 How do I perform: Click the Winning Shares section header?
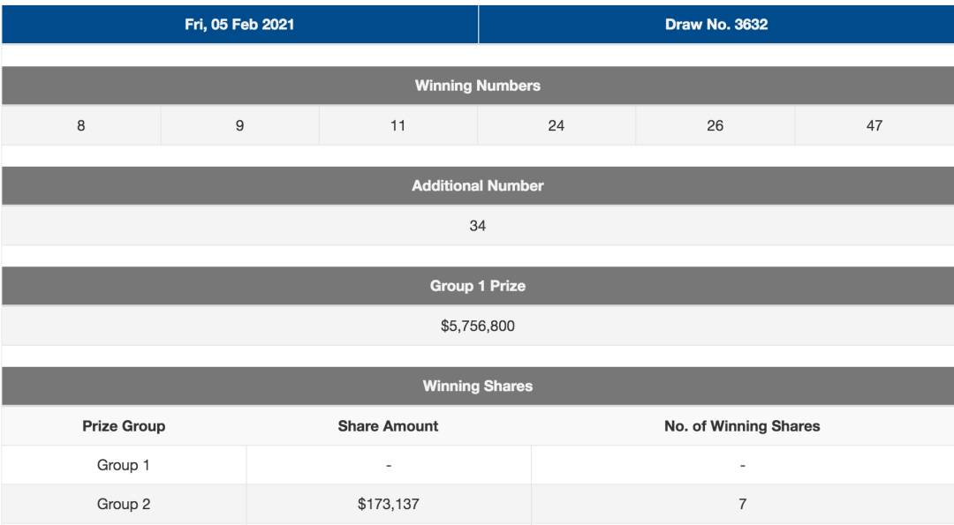coord(477,386)
